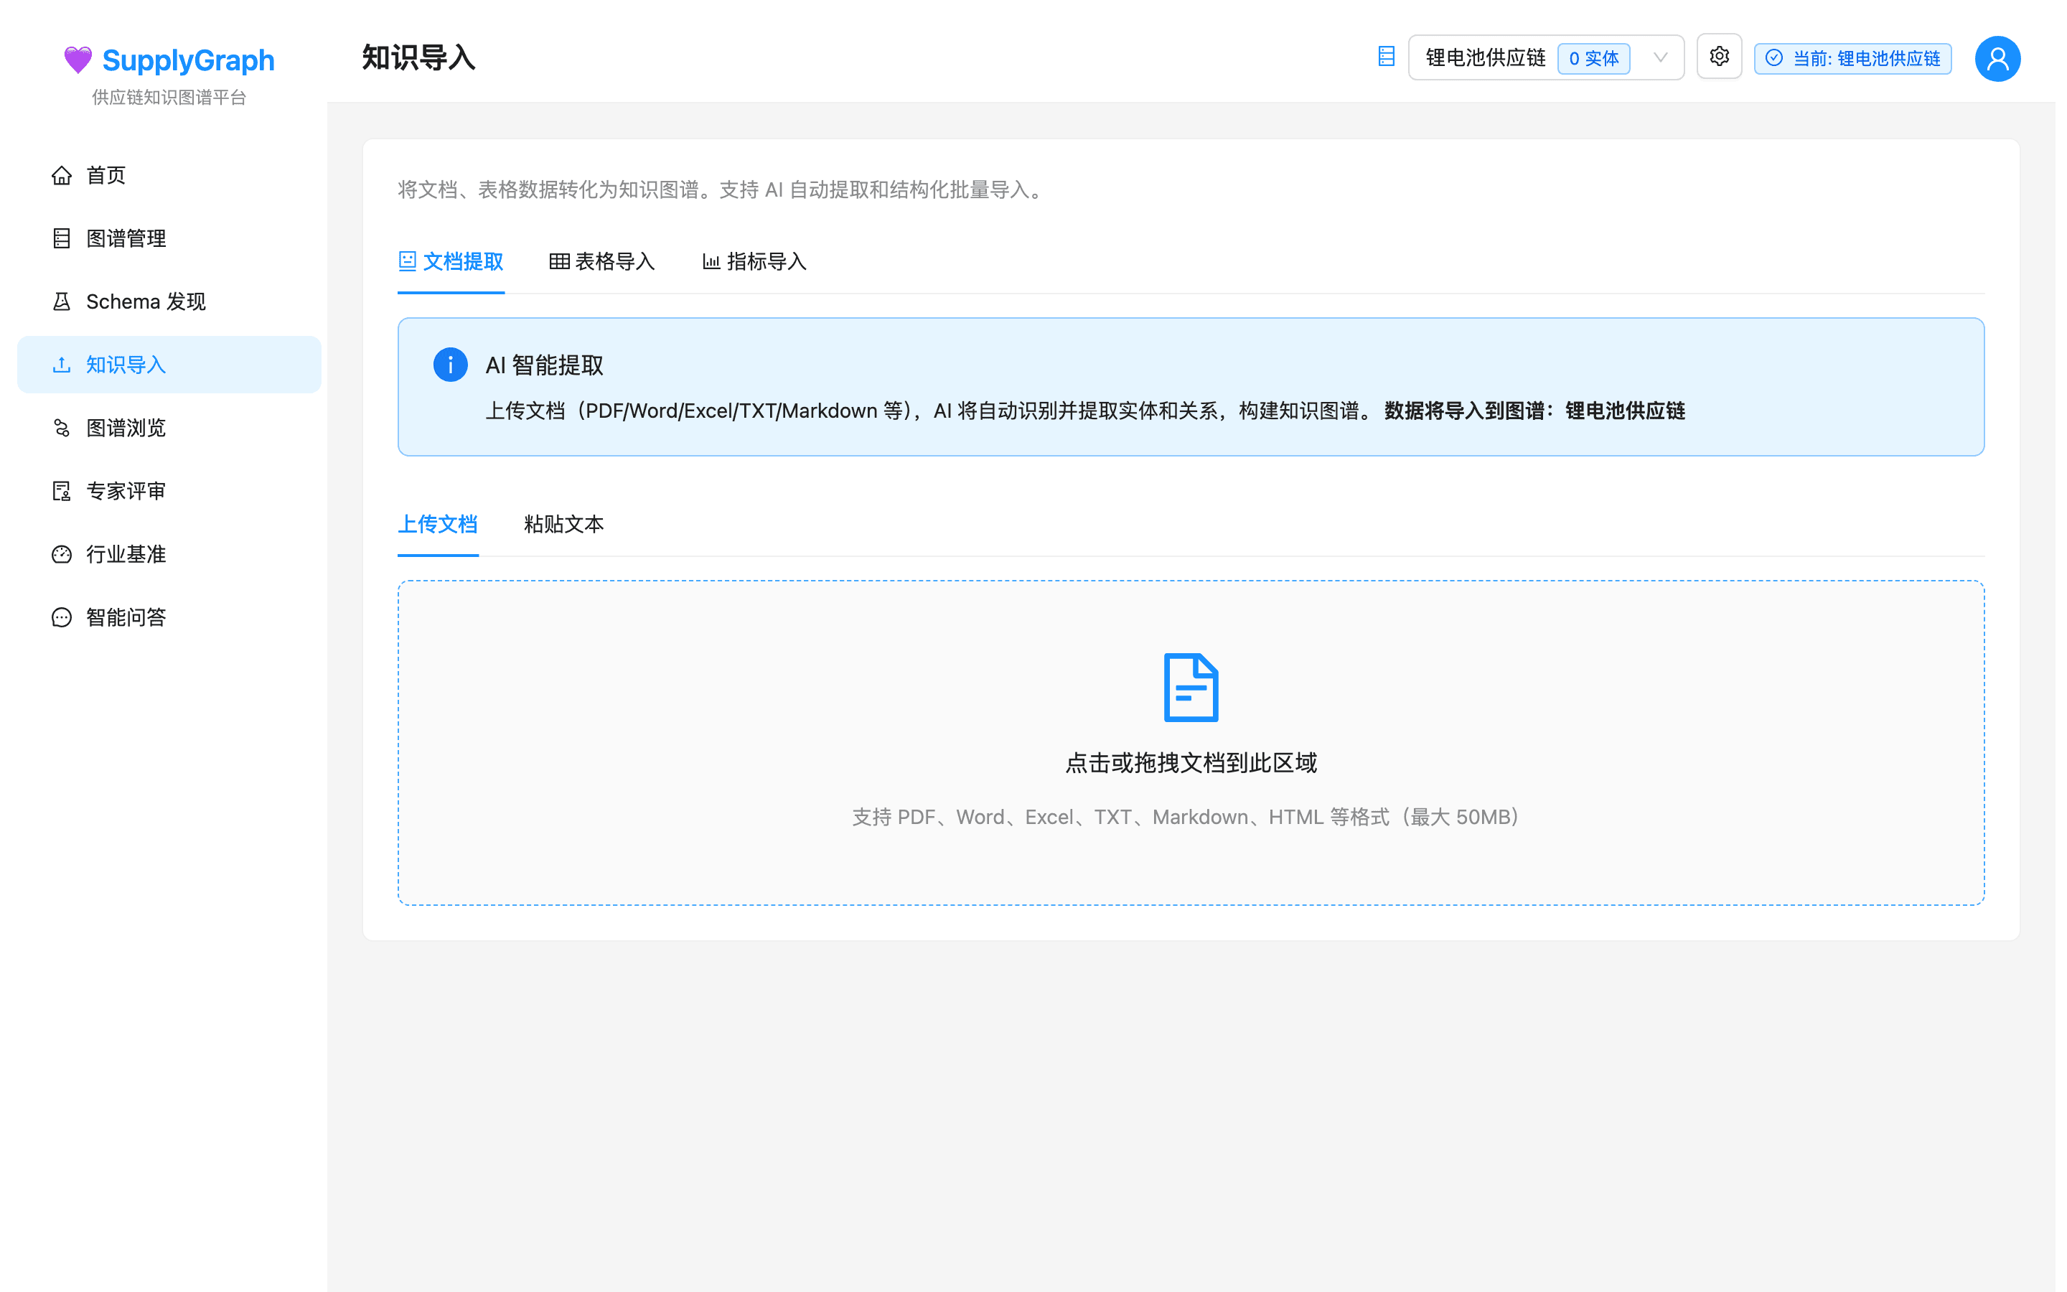Highlight 知识导入 in the sidebar menu
Image resolution: width=2067 pixels, height=1292 pixels.
(x=126, y=365)
